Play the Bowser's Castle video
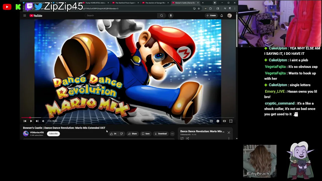322x181 pixels. pyautogui.click(x=31, y=121)
